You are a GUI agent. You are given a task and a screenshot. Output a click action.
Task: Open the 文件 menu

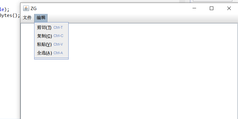click(27, 18)
